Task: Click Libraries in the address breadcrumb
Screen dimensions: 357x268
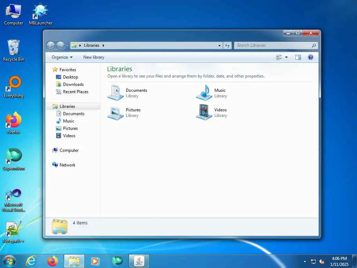Action: click(92, 45)
